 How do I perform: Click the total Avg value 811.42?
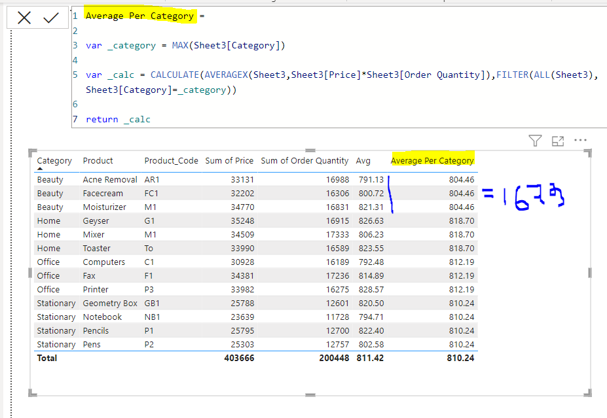click(x=370, y=358)
